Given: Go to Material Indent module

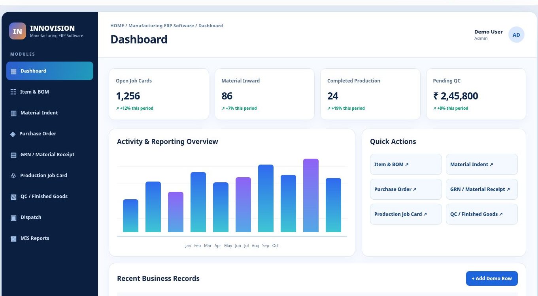Looking at the screenshot, I should coord(50,113).
